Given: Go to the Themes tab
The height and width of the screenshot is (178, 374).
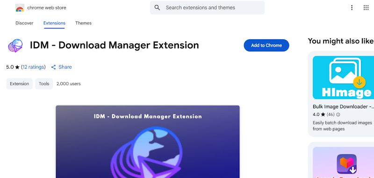Looking at the screenshot, I should pos(84,23).
